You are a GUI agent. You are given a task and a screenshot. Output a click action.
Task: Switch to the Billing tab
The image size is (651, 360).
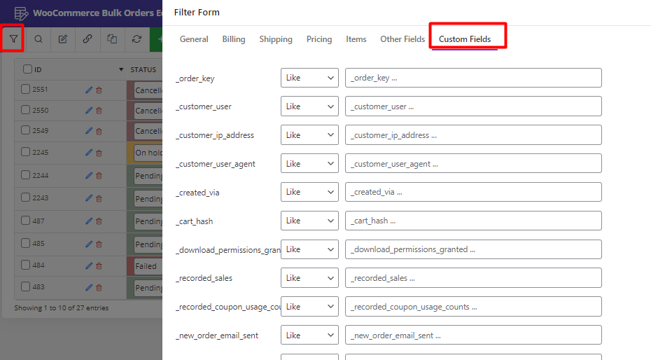pos(234,39)
